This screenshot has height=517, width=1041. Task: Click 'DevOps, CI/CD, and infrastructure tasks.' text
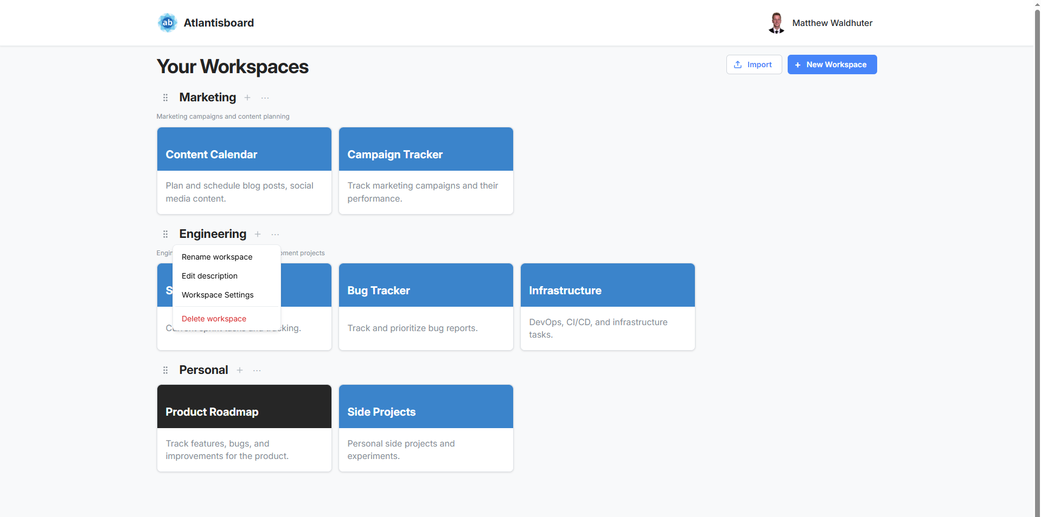pos(598,328)
